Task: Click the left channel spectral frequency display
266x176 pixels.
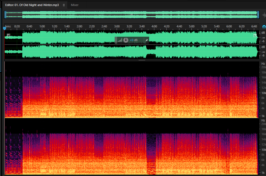Action: pos(132,90)
